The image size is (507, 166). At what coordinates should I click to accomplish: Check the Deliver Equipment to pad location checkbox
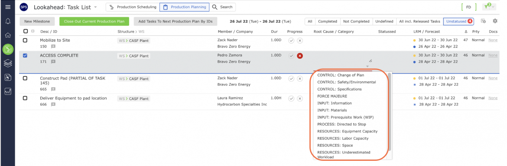point(25,98)
